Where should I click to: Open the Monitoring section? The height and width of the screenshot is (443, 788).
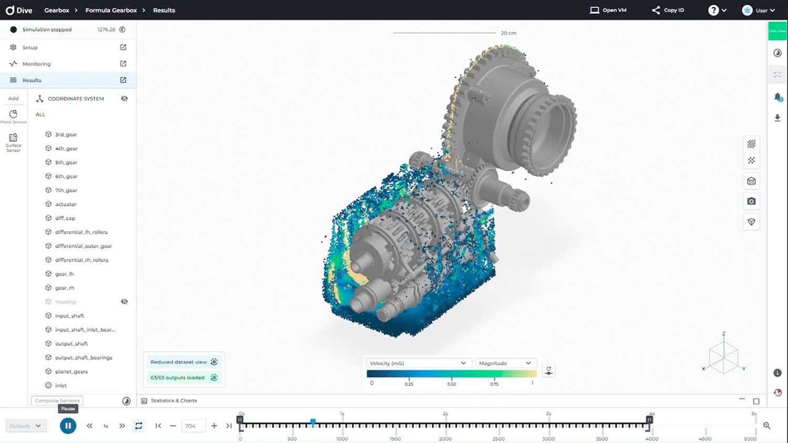pos(37,64)
